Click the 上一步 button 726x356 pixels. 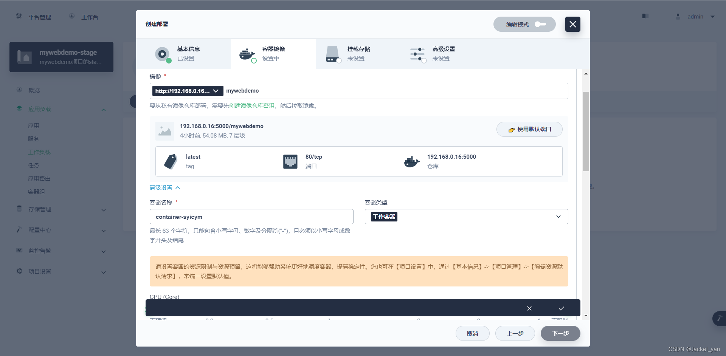coord(515,333)
